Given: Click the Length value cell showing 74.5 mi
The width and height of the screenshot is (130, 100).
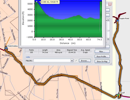Looking at the screenshot, I should [45, 52].
